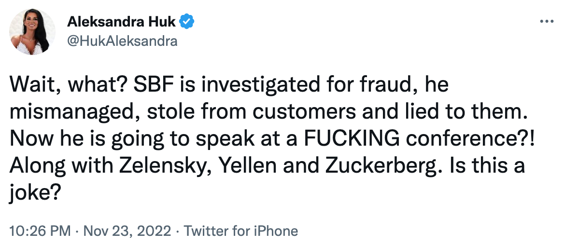Open the "Aleksandra Huk" display name link
The width and height of the screenshot is (565, 245).
click(122, 22)
